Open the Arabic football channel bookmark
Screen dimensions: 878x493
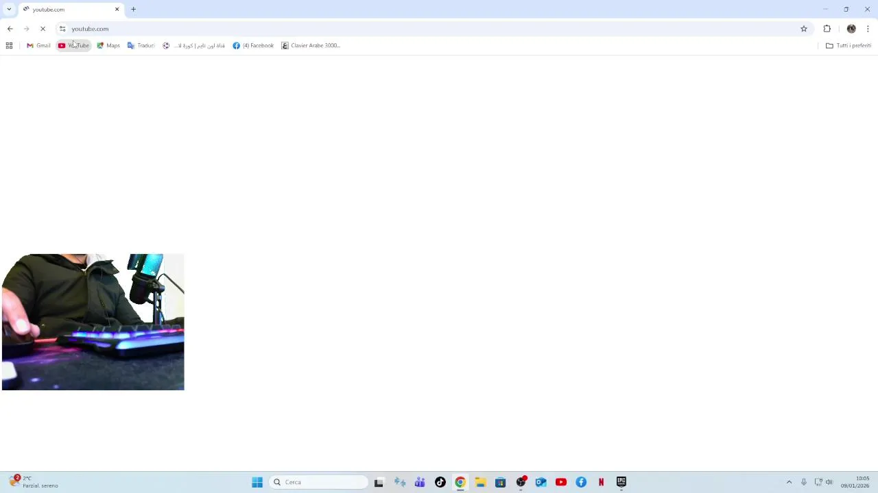click(193, 45)
